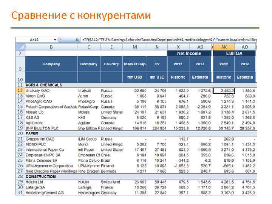Click the insert function fx icon

point(77,40)
